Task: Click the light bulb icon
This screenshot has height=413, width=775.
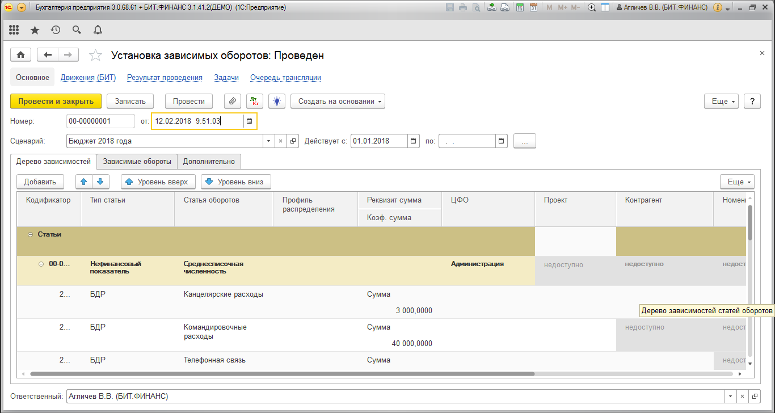Action: (x=276, y=101)
